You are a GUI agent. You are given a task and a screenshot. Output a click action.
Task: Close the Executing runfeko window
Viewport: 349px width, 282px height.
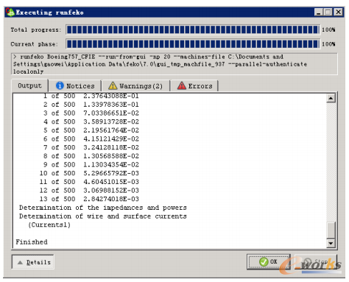339,12
